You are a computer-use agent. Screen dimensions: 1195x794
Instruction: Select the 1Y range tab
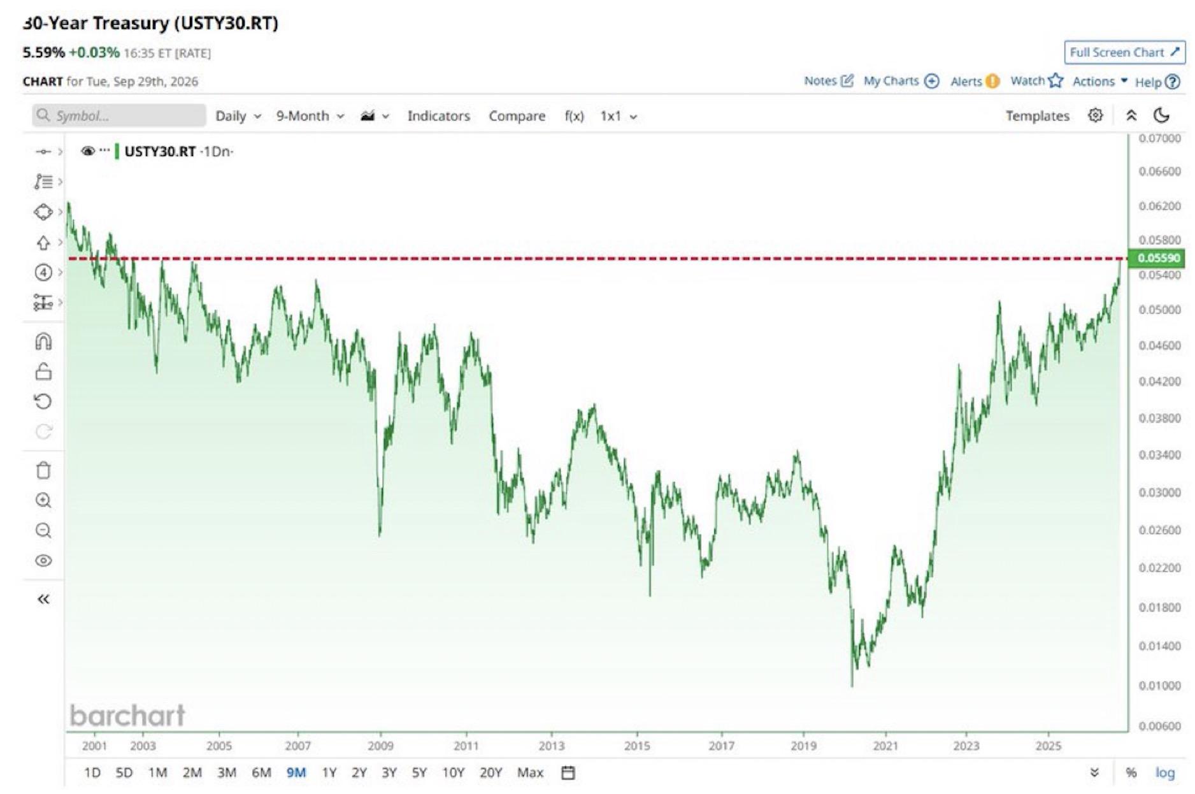(x=329, y=773)
